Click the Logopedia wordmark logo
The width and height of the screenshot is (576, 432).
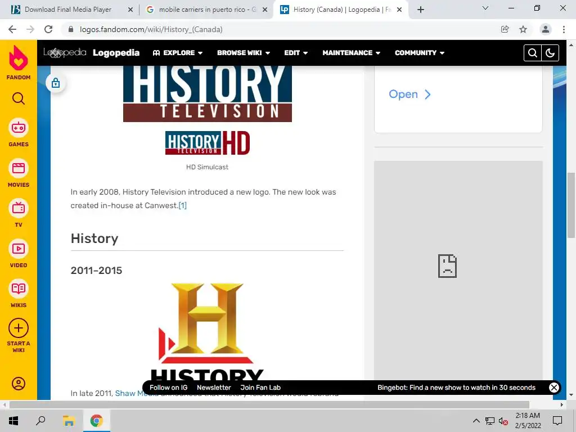[65, 53]
